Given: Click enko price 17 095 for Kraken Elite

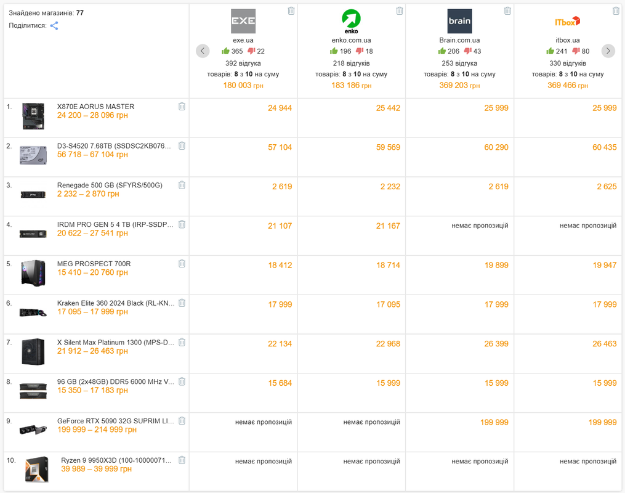Looking at the screenshot, I should [x=388, y=304].
